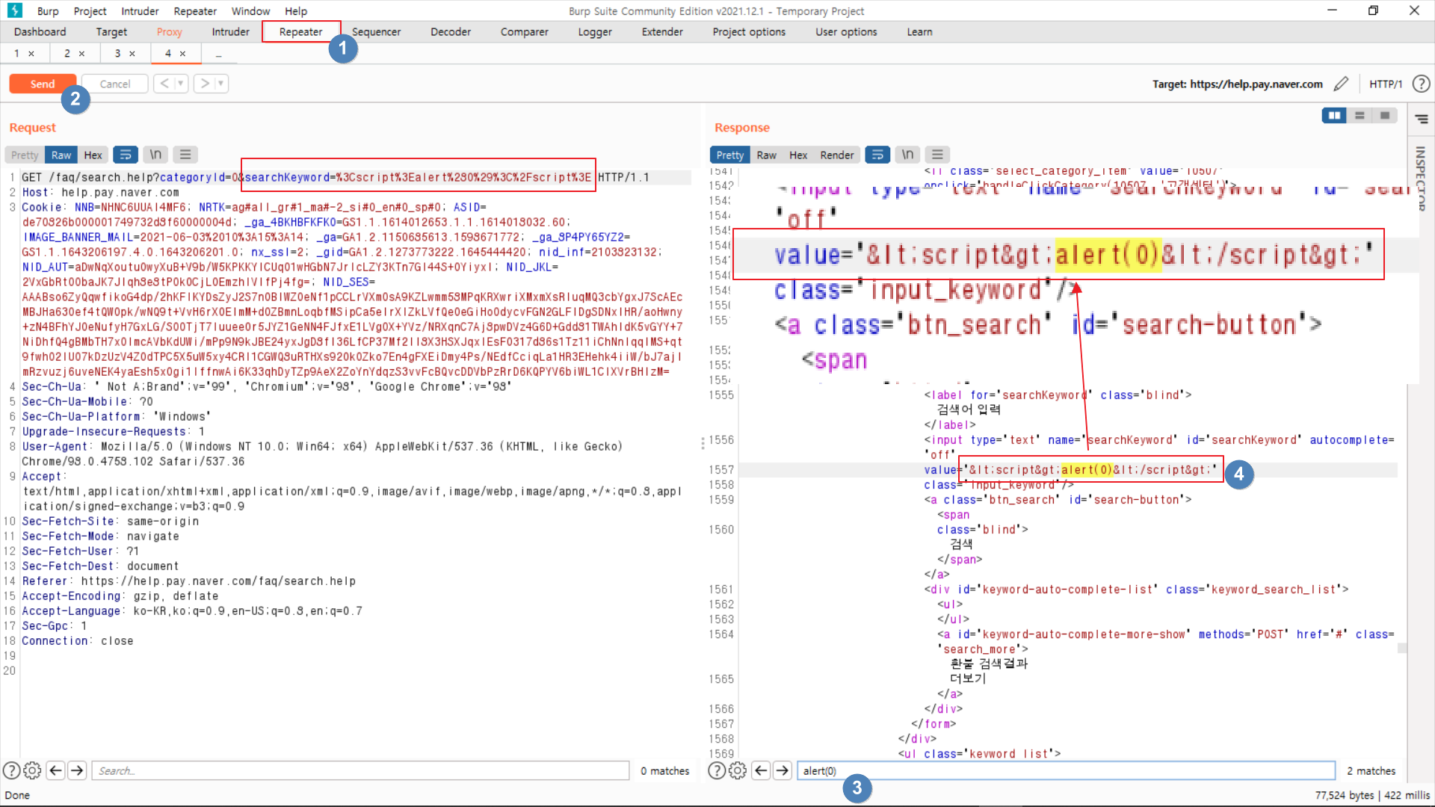The width and height of the screenshot is (1435, 807).
Task: Toggle non-printable characters in request
Action: click(155, 155)
